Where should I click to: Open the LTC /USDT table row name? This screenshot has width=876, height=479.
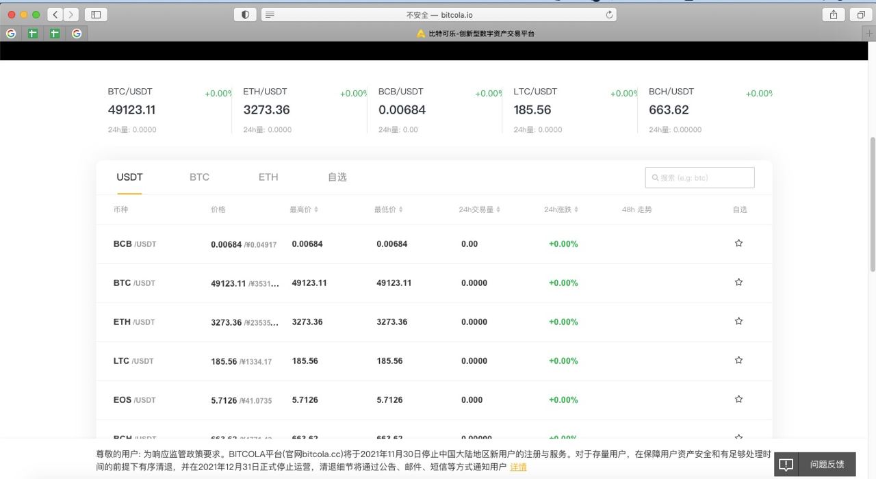[x=133, y=361]
